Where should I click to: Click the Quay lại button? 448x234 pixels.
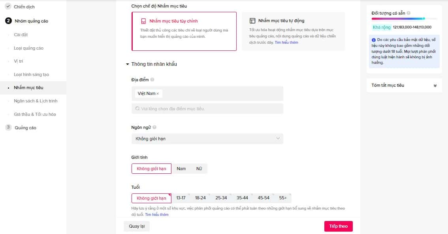point(137,226)
